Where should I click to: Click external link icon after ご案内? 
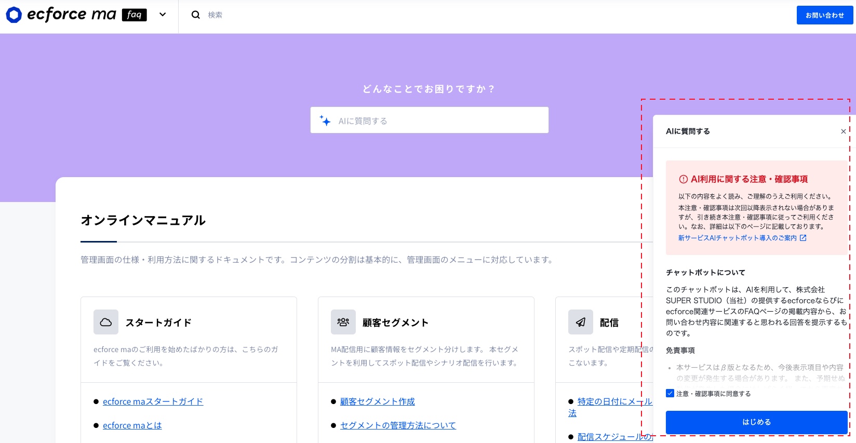pyautogui.click(x=803, y=238)
